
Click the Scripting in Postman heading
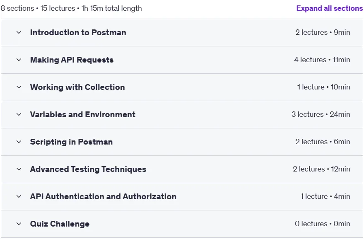71,142
